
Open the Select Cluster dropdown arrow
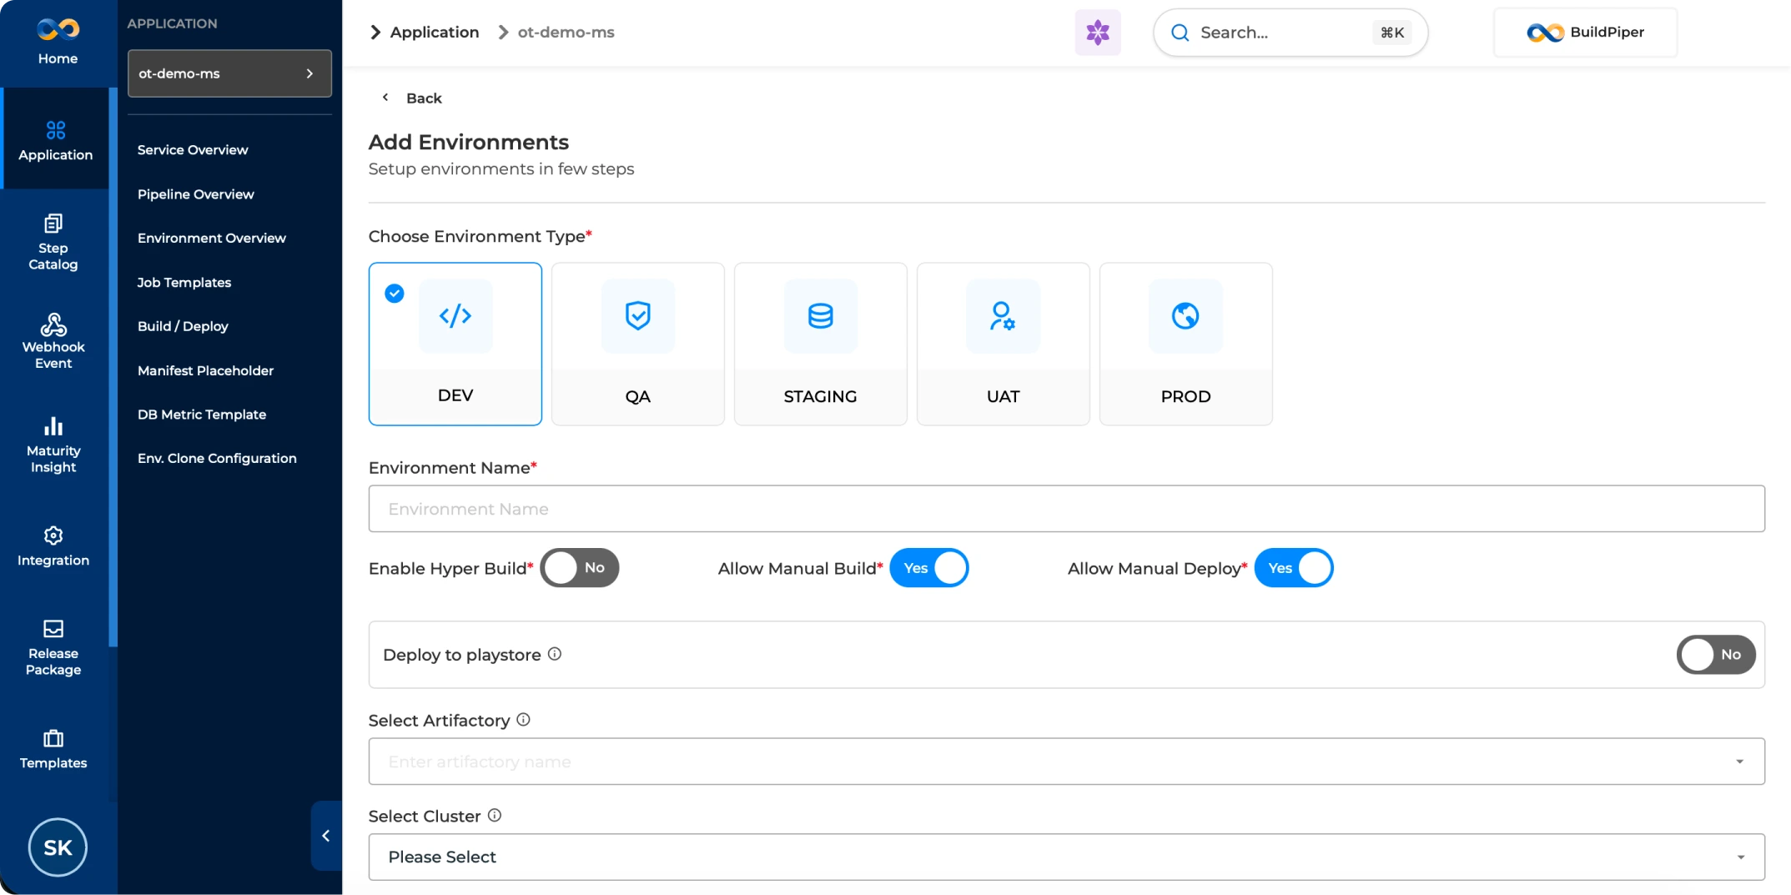[1740, 857]
